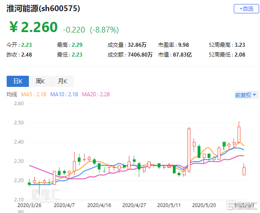260x213 pixels.
Task: Click the current price ¥2.260
Action: (x=33, y=27)
